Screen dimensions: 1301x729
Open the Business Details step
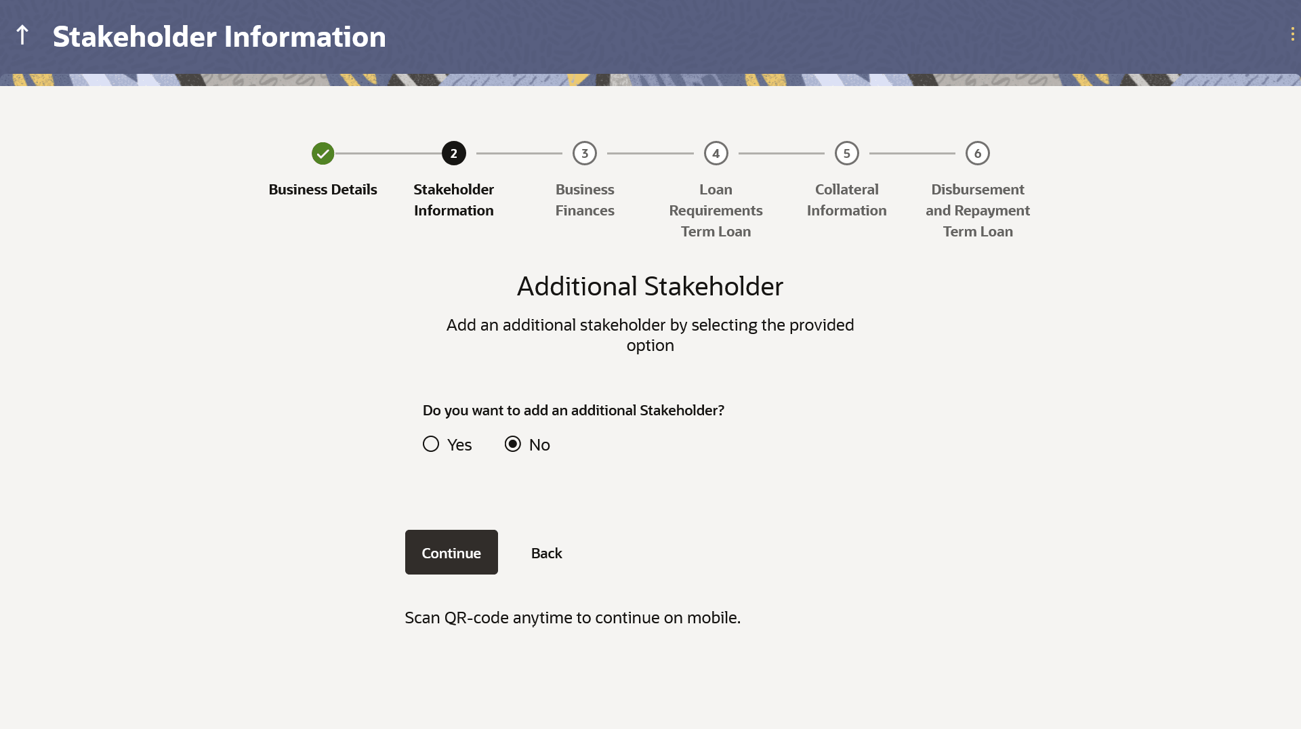322,189
